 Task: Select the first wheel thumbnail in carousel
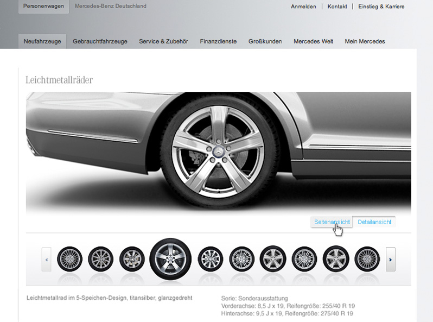(x=69, y=259)
